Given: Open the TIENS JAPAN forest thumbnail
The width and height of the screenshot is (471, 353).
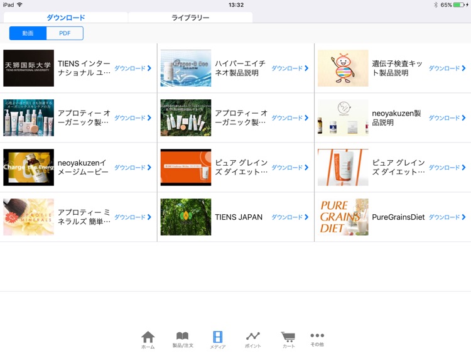Looking at the screenshot, I should pos(186,217).
